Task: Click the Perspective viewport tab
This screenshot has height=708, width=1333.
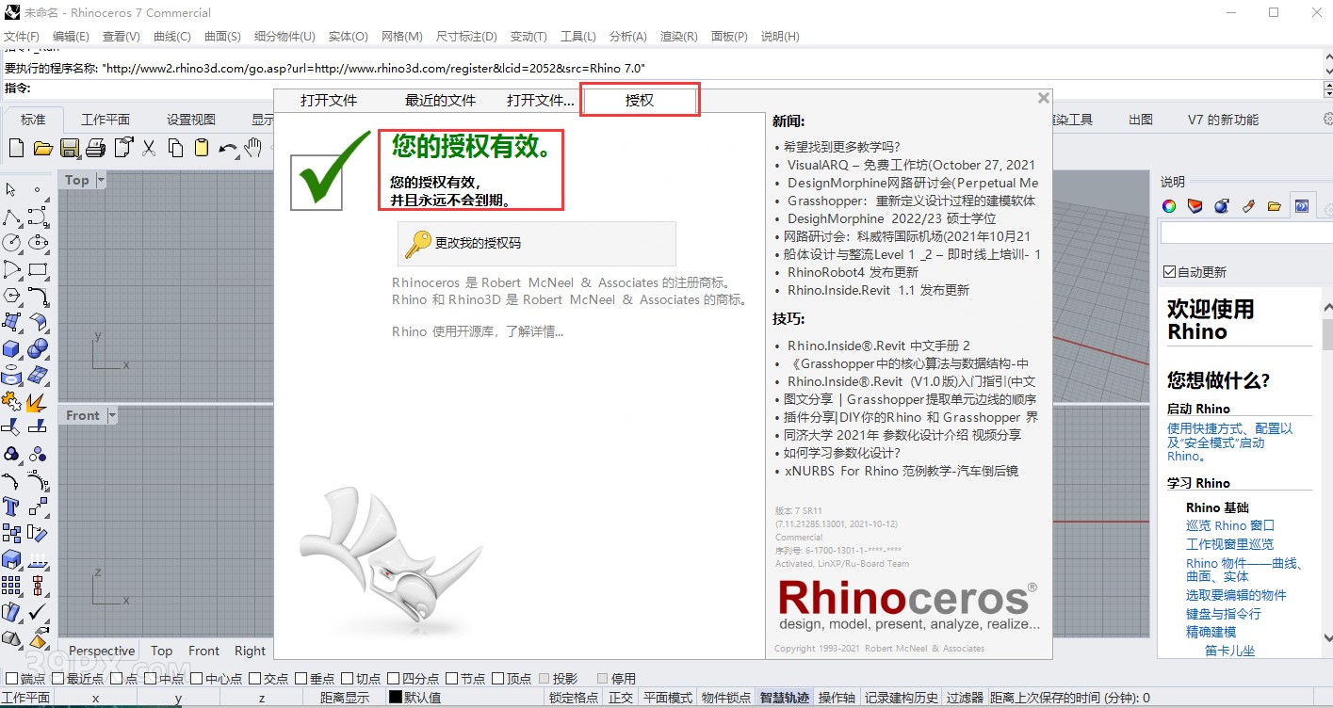Action: (x=100, y=651)
